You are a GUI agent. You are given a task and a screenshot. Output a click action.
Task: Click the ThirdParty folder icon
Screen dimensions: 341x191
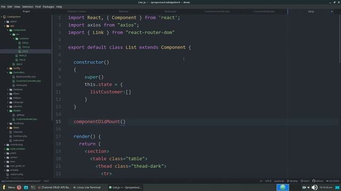pos(11,124)
